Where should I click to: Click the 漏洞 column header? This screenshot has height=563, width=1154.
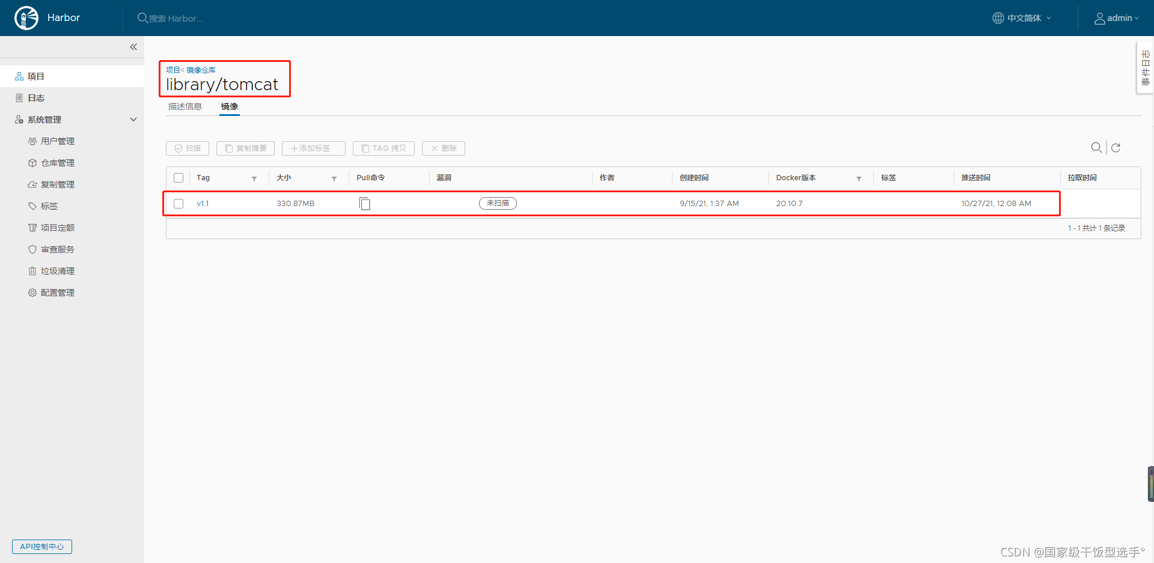click(444, 178)
